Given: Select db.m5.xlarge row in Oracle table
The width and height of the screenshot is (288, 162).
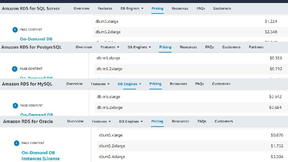Looking at the screenshot, I should tap(192, 135).
